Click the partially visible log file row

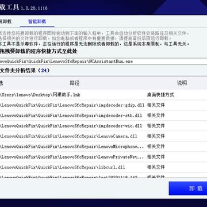[103, 175]
